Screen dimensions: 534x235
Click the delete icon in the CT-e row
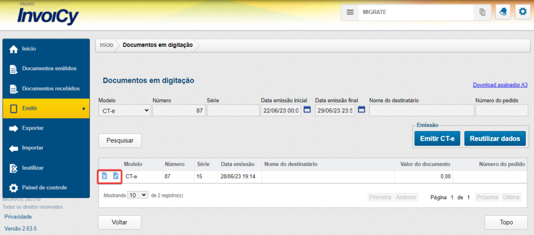104,177
